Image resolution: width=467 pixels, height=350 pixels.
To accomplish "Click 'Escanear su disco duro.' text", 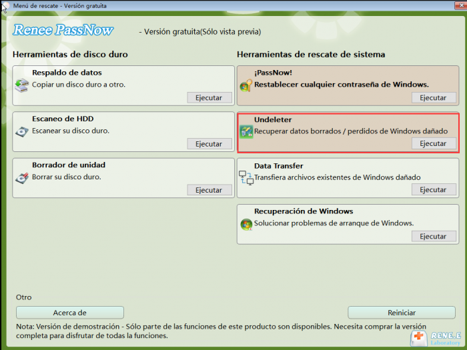I will coord(71,131).
